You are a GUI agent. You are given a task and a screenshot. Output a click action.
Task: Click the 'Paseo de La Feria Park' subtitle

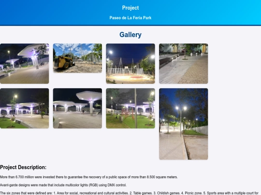[x=130, y=18]
